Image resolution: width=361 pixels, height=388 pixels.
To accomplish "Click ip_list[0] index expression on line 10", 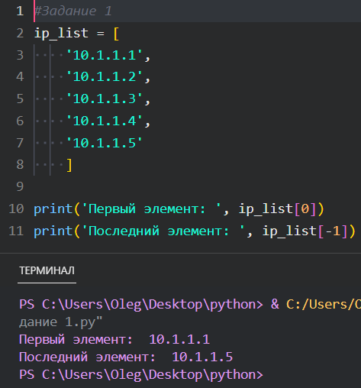I will click(278, 209).
